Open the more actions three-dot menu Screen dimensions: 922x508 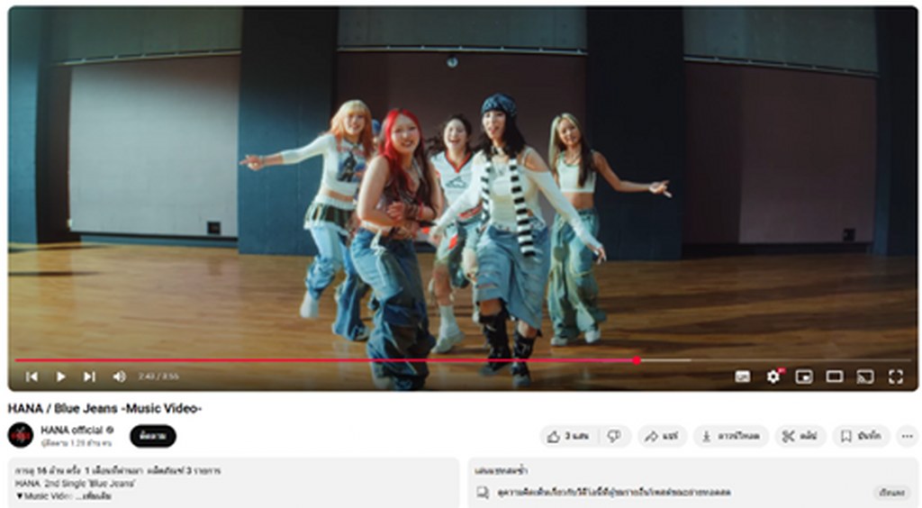908,436
